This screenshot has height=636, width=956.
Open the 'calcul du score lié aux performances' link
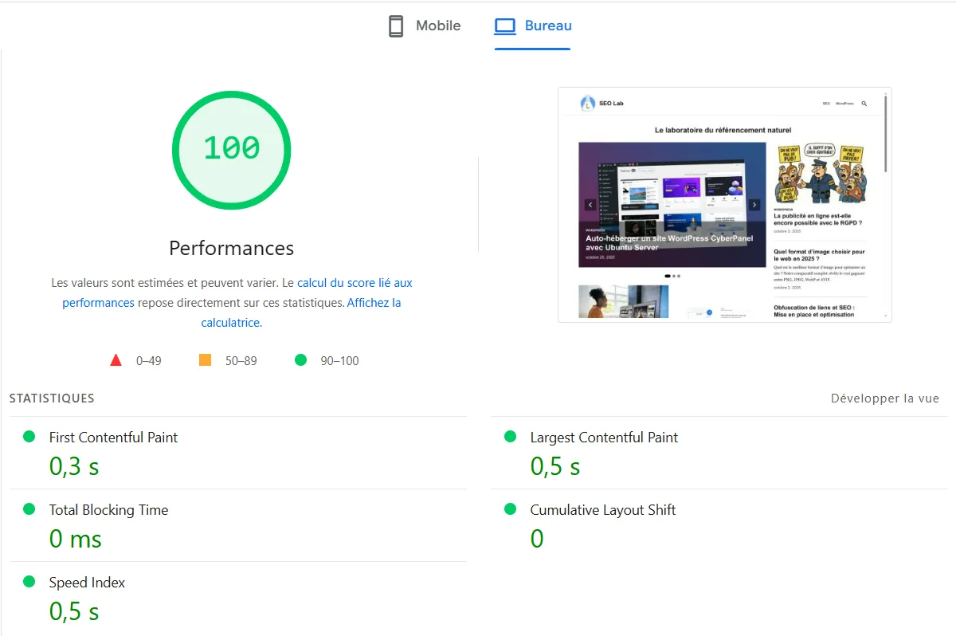[x=355, y=283]
